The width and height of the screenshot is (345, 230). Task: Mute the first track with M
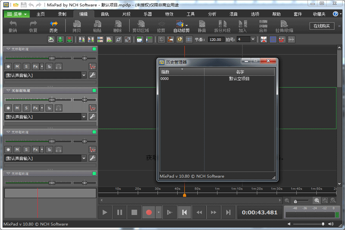[x=17, y=66]
